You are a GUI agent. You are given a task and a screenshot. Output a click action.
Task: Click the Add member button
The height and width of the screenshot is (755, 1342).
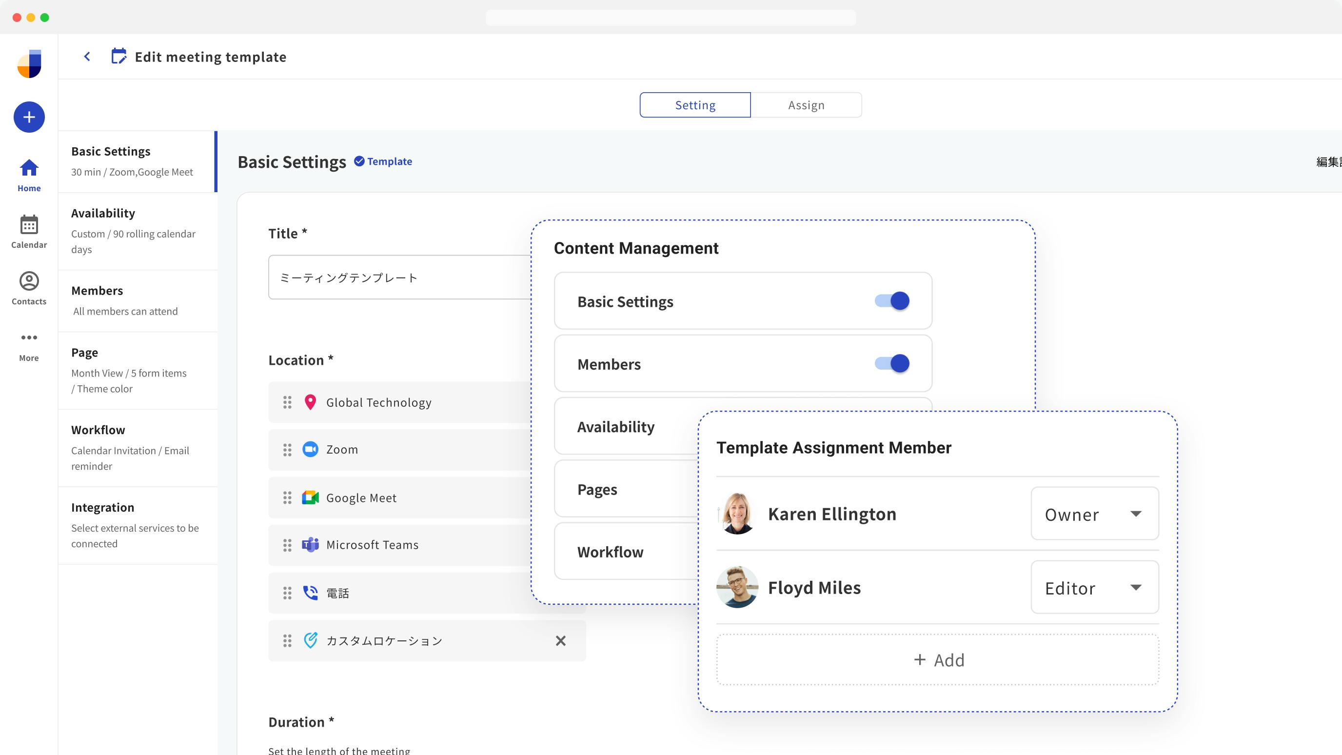(x=938, y=659)
